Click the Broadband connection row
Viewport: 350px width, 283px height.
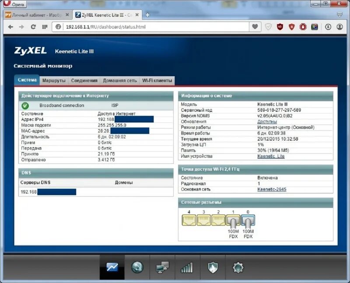click(96, 106)
